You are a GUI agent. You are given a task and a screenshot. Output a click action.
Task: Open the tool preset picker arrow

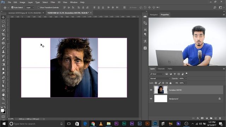click(8, 7)
